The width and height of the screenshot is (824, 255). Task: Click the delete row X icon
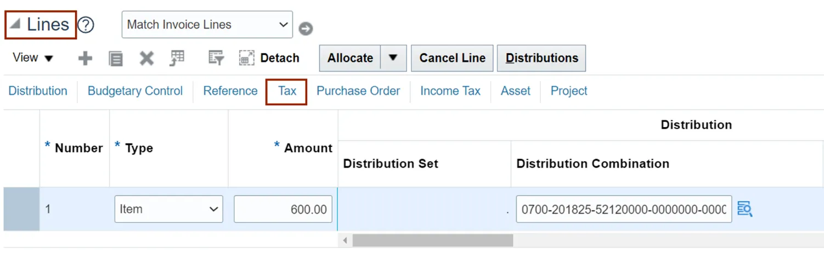146,58
